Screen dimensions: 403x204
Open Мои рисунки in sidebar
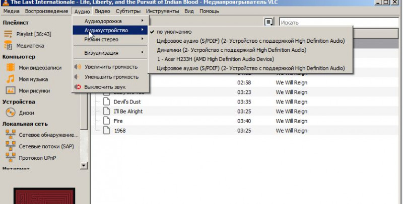[34, 91]
